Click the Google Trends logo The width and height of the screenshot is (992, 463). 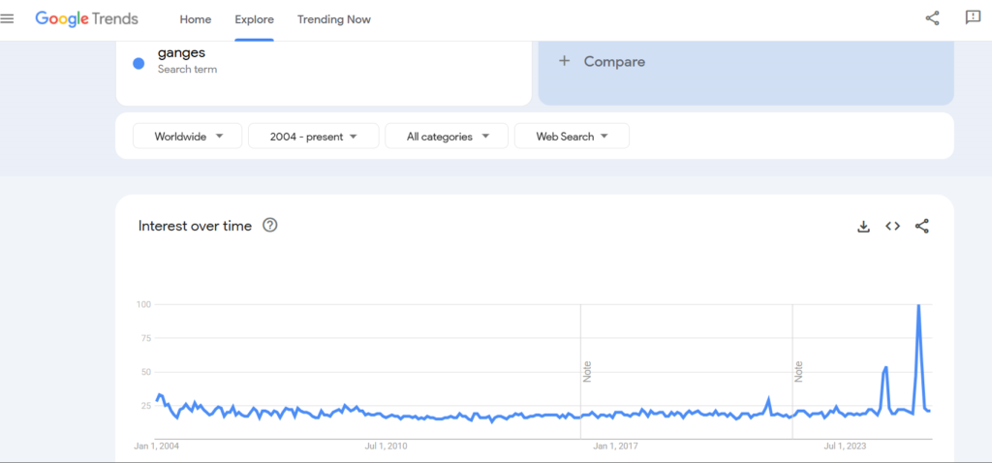(86, 18)
